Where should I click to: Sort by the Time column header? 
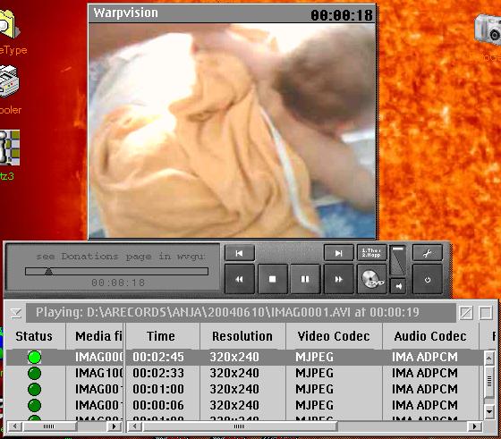pyautogui.click(x=161, y=336)
